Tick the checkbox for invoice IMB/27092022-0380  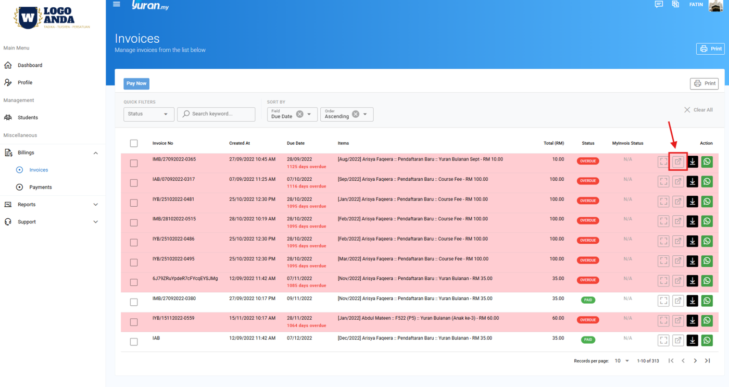coord(134,302)
